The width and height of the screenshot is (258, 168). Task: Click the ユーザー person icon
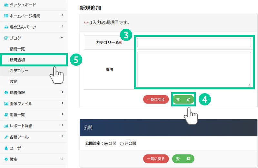click(6, 148)
